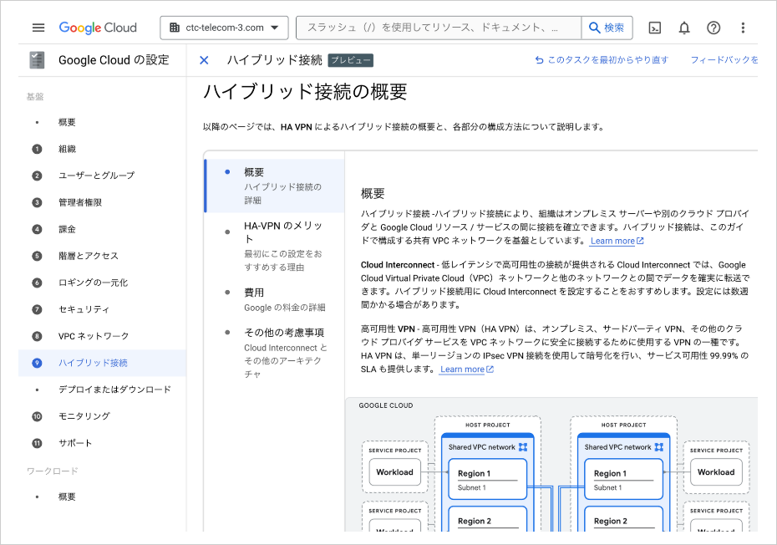Viewport: 777px width, 545px height.
Task: Go to step 10 モニタリング
Action: pos(103,416)
